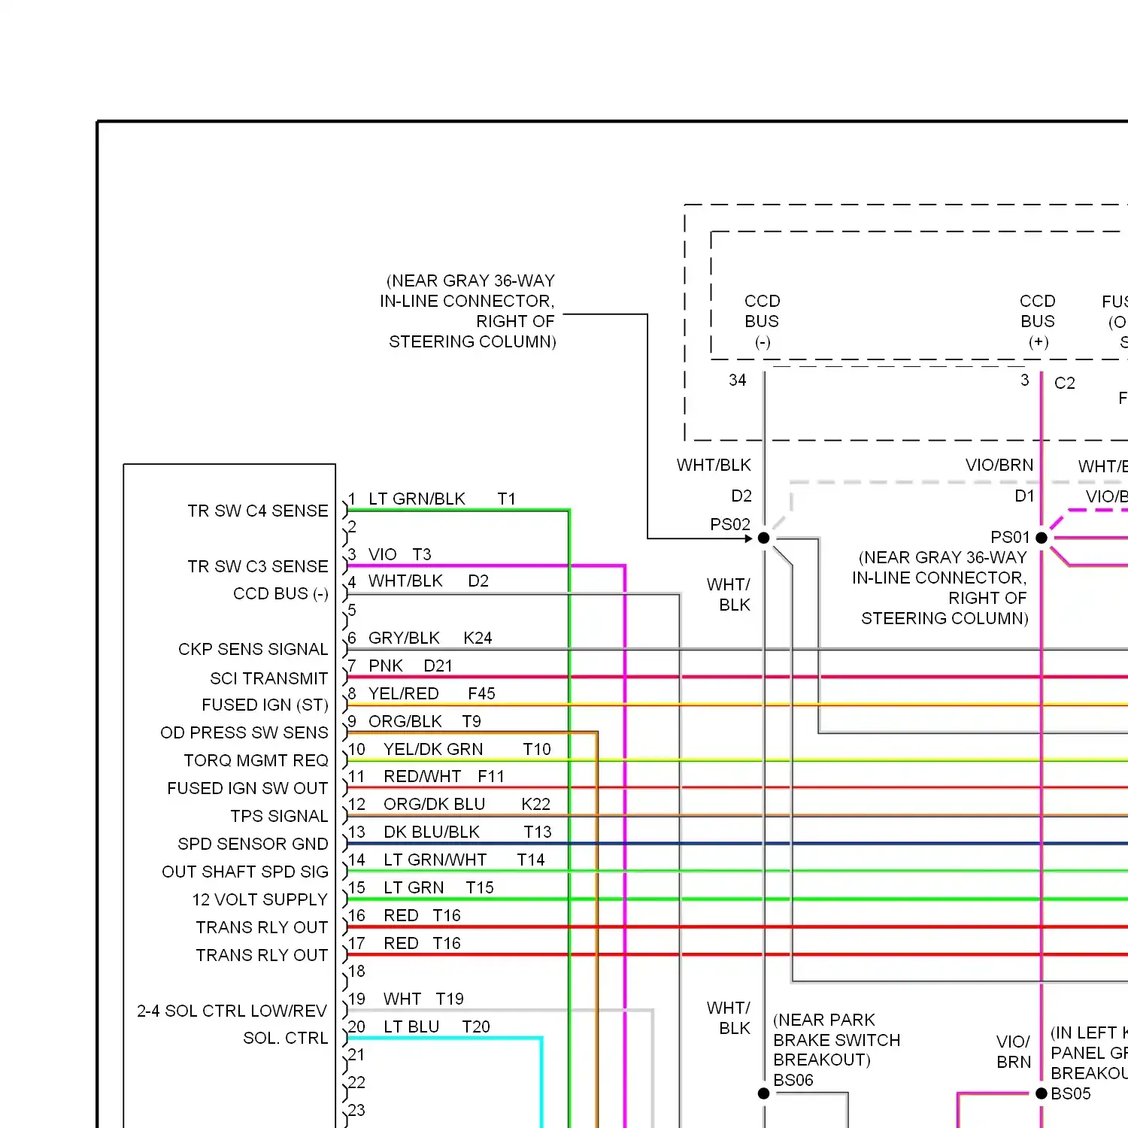
Task: Click the 'TPS SIGNAL' label
Action: [279, 816]
